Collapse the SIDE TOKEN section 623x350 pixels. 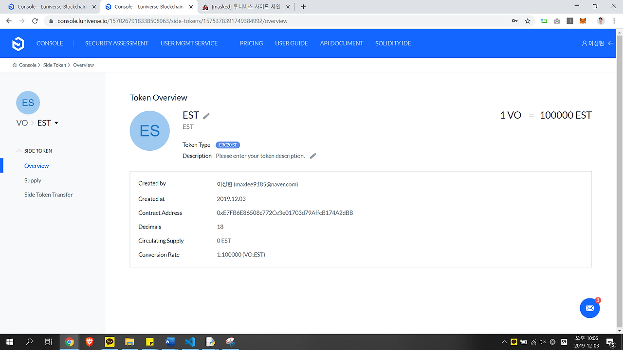pyautogui.click(x=19, y=151)
